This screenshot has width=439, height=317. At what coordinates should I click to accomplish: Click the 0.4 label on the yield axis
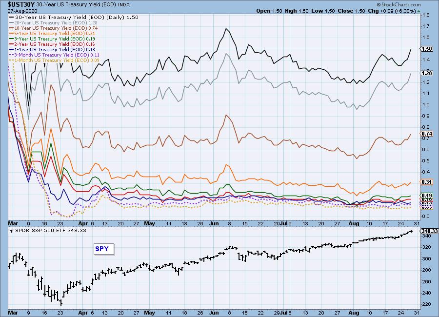[x=426, y=172]
